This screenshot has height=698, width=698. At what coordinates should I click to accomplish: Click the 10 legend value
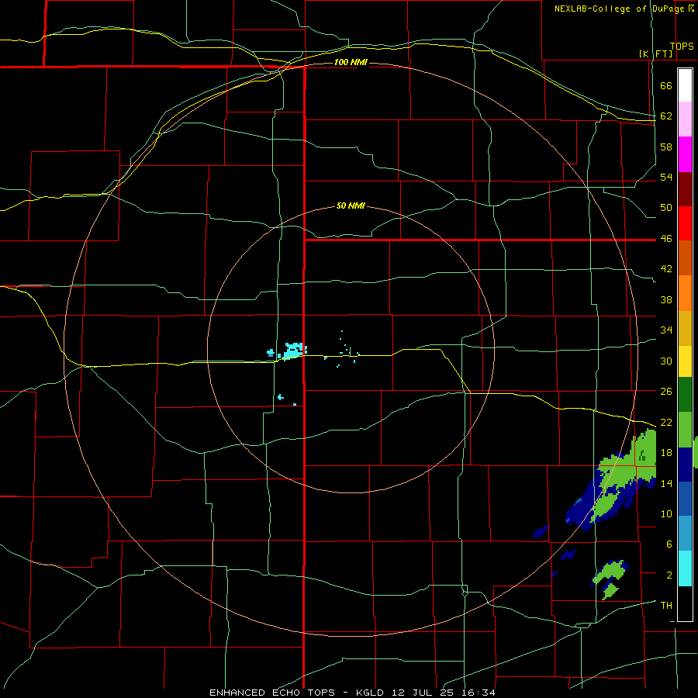point(666,513)
